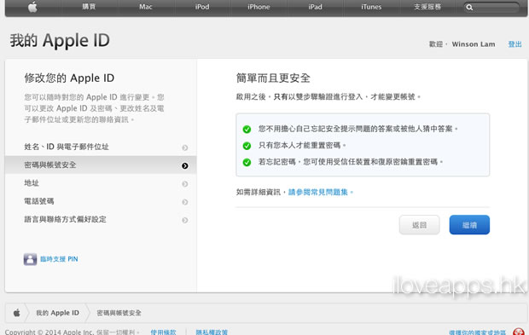
Task: Click Apple icon in breadcrumb bar
Action: tap(16, 313)
